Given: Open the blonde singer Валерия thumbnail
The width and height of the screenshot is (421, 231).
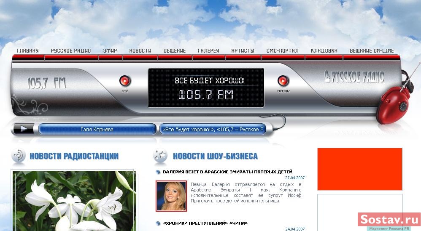Looking at the screenshot, I should tap(171, 196).
